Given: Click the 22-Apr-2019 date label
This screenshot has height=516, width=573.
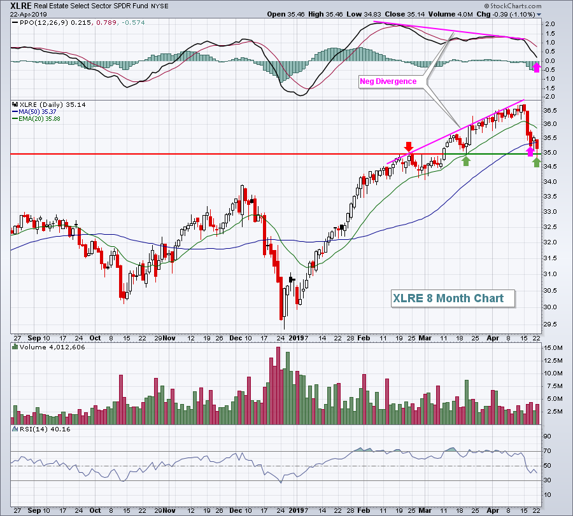Looking at the screenshot, I should pos(29,14).
